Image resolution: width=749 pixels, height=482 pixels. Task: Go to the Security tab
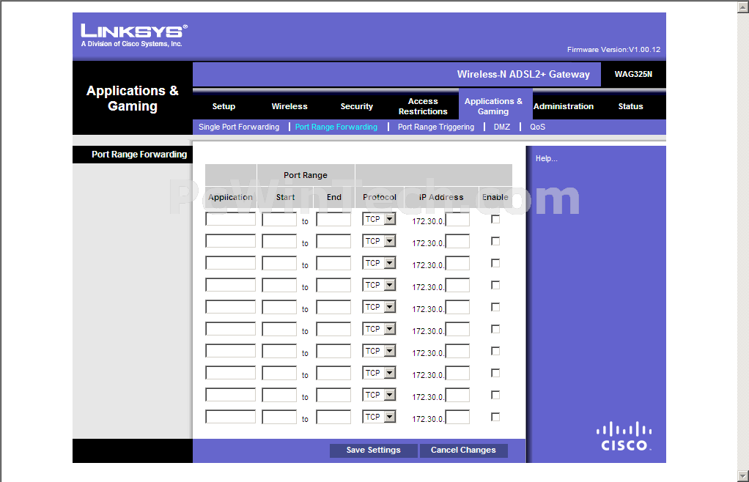click(356, 106)
